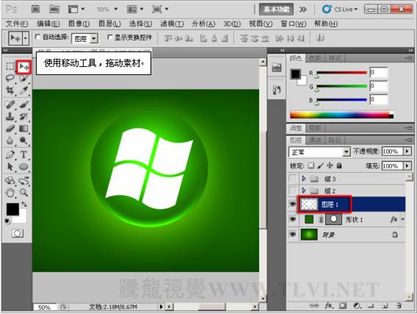Toggle Quick Mask mode
This screenshot has height=314, width=417.
click(18, 233)
